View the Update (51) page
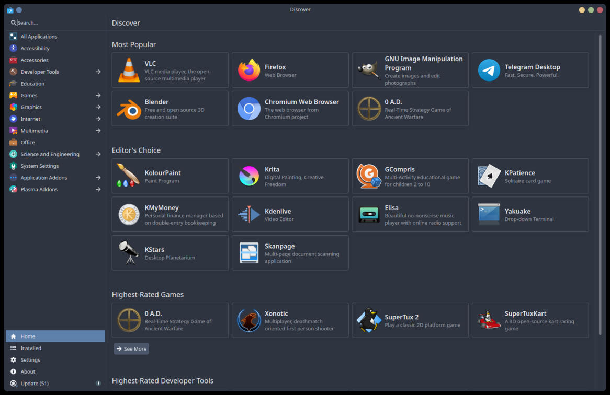This screenshot has height=395, width=610. pyautogui.click(x=55, y=384)
